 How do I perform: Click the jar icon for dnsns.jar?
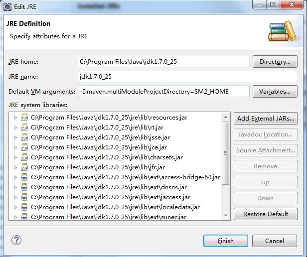pyautogui.click(x=24, y=187)
